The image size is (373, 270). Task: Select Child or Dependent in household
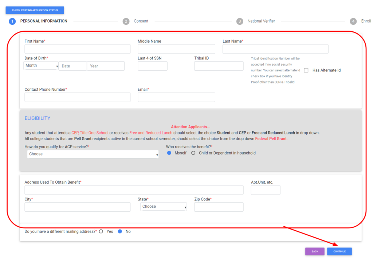[x=193, y=153]
